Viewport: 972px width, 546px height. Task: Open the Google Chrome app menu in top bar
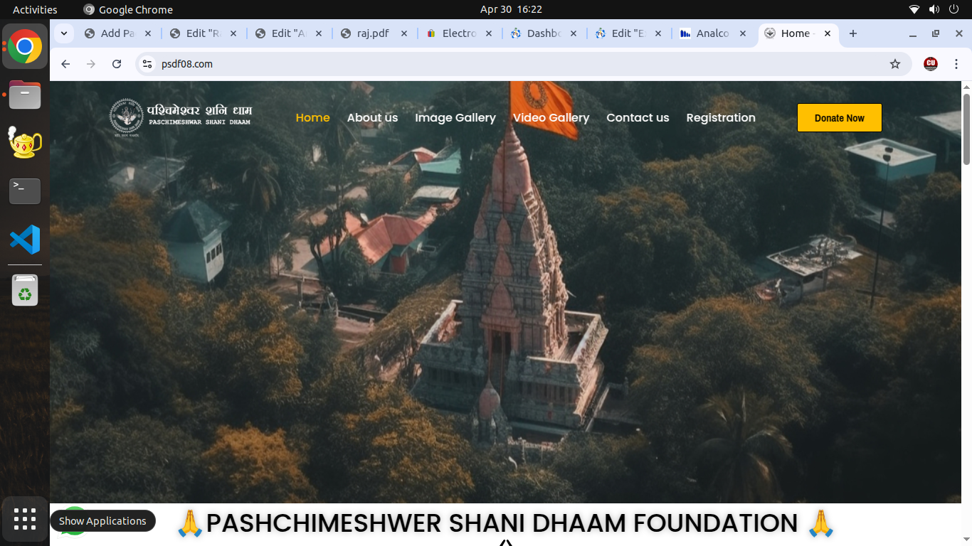(x=128, y=9)
